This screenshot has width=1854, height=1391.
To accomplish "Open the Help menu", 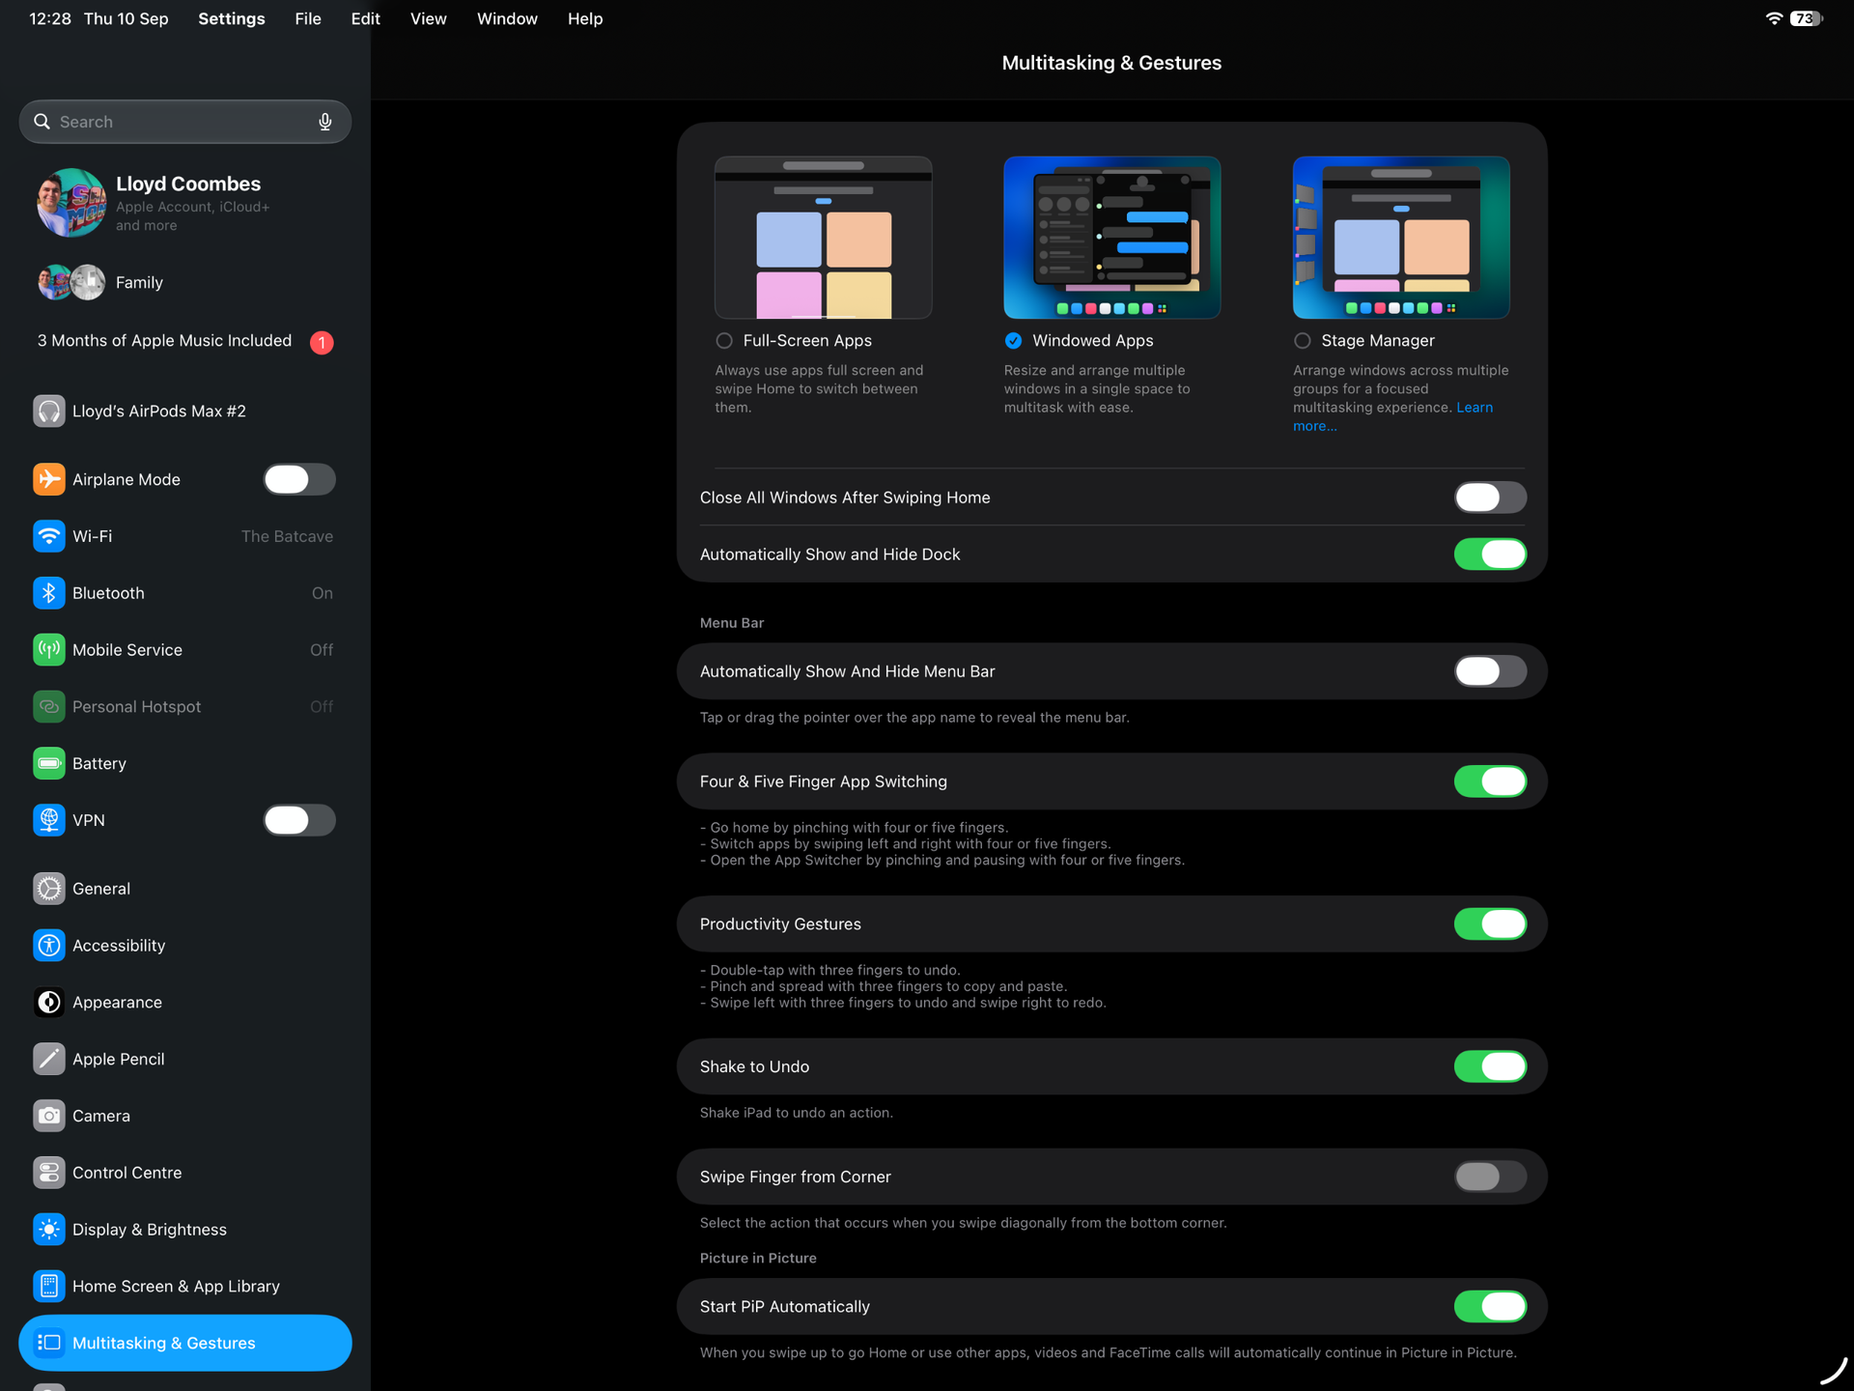I will [585, 18].
